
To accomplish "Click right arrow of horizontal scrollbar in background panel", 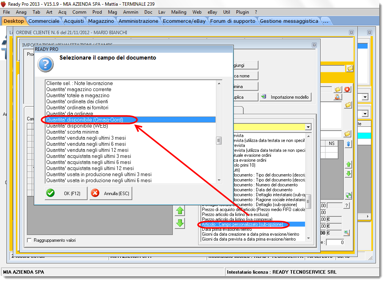I will [368, 216].
